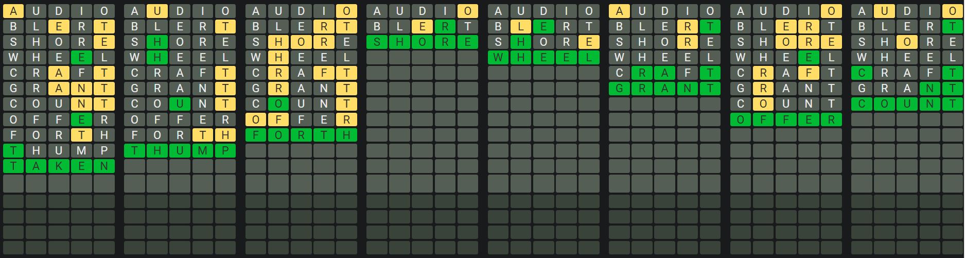Tap yellow O in OFFER on FORTH board
This screenshot has height=258, width=965.
click(x=256, y=119)
